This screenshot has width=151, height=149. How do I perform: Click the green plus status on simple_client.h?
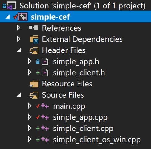[x=38, y=73]
